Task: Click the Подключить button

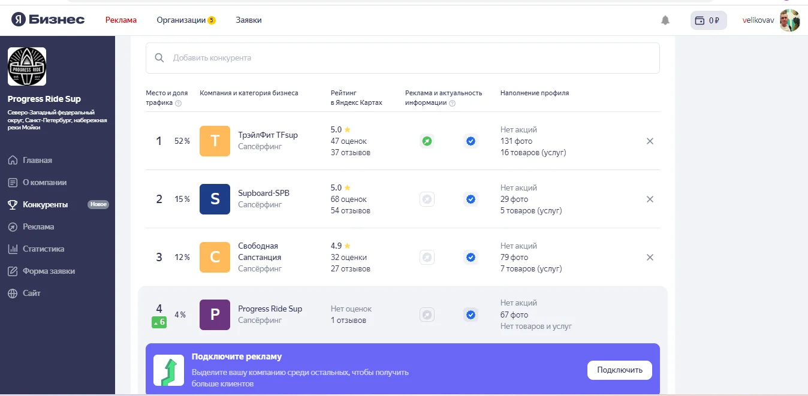Action: click(x=620, y=370)
